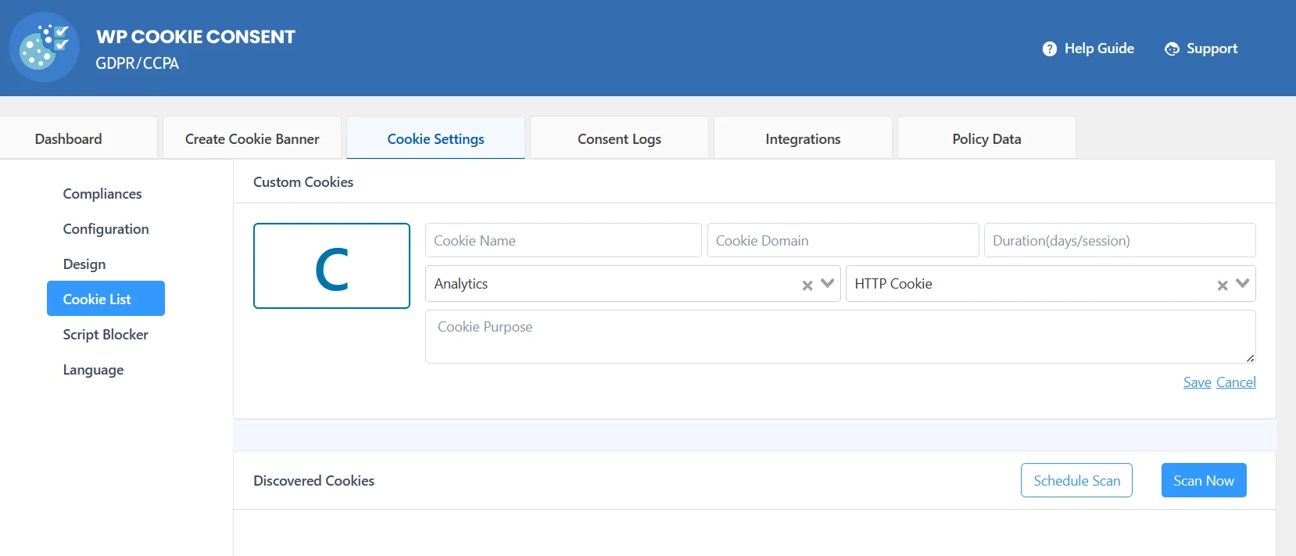
Task: Click into the Cookie Purpose text area
Action: [840, 336]
